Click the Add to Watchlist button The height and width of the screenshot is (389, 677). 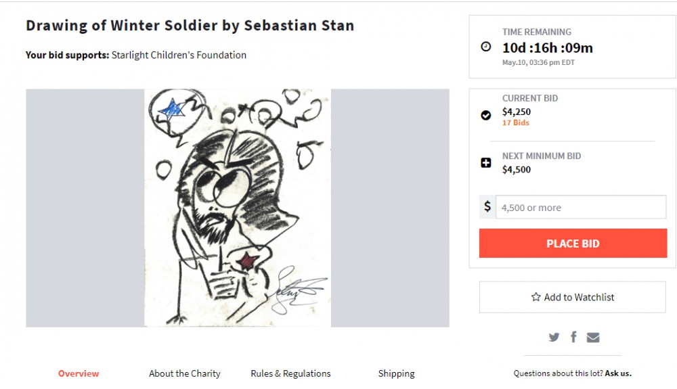(573, 297)
